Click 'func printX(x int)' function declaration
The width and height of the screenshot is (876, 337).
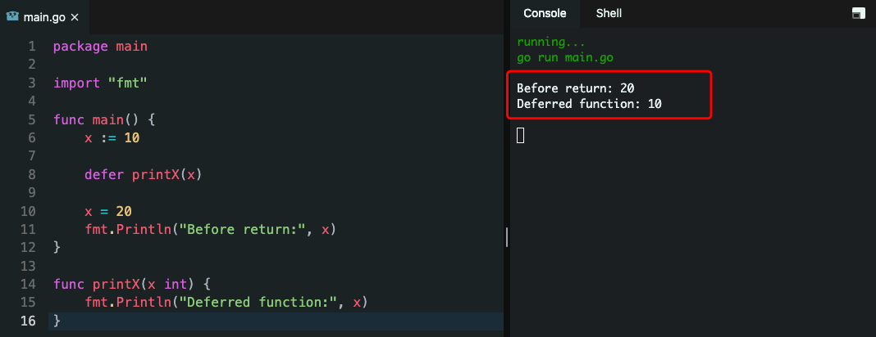point(132,284)
